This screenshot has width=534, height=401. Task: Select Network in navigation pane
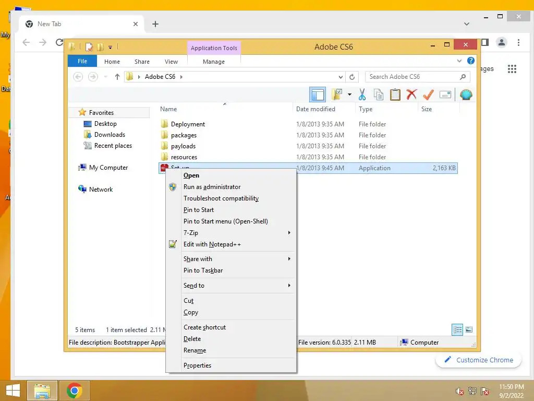[101, 189]
